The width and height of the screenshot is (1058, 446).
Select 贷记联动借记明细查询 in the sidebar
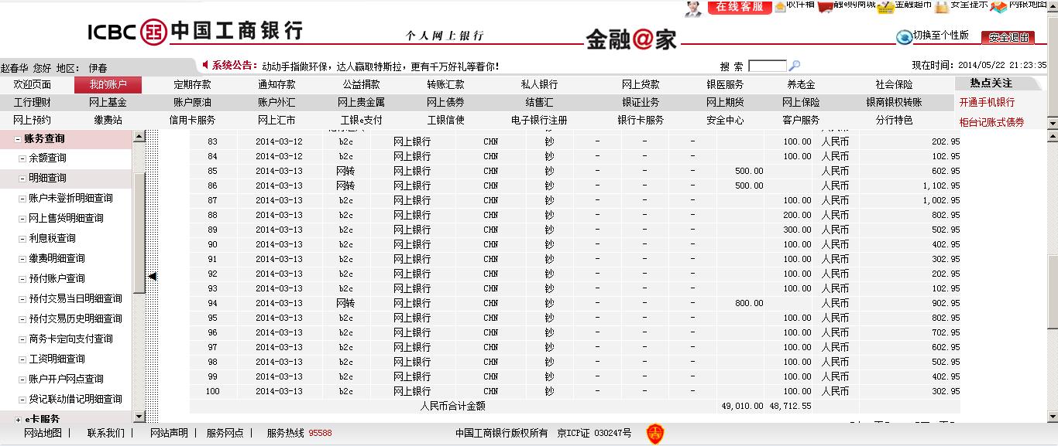pos(75,399)
